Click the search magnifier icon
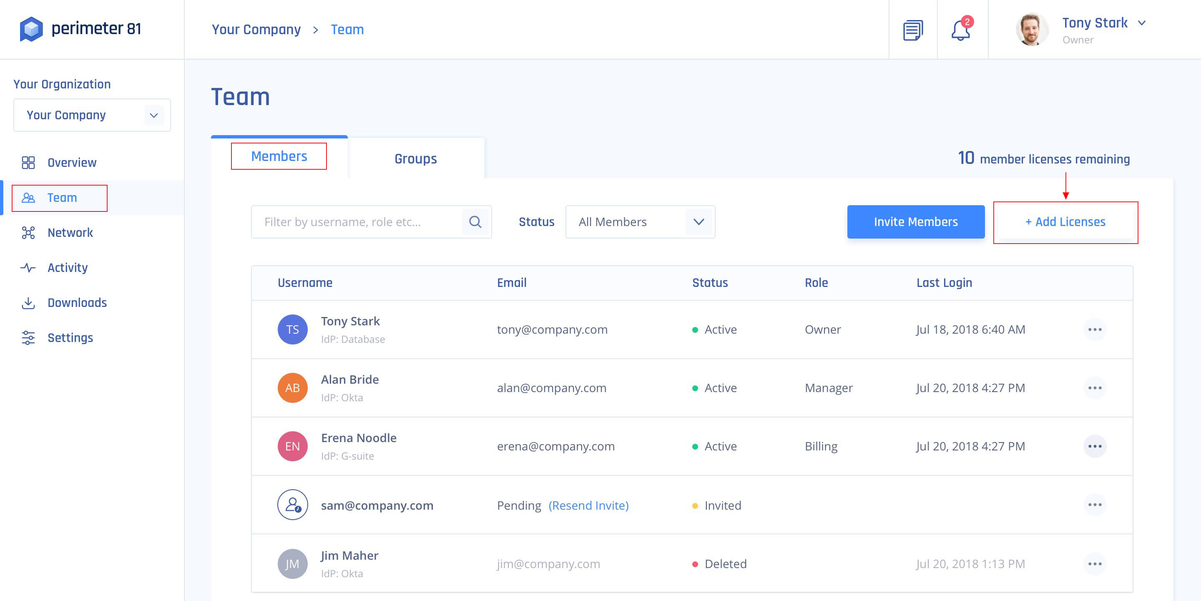1201x601 pixels. (475, 222)
